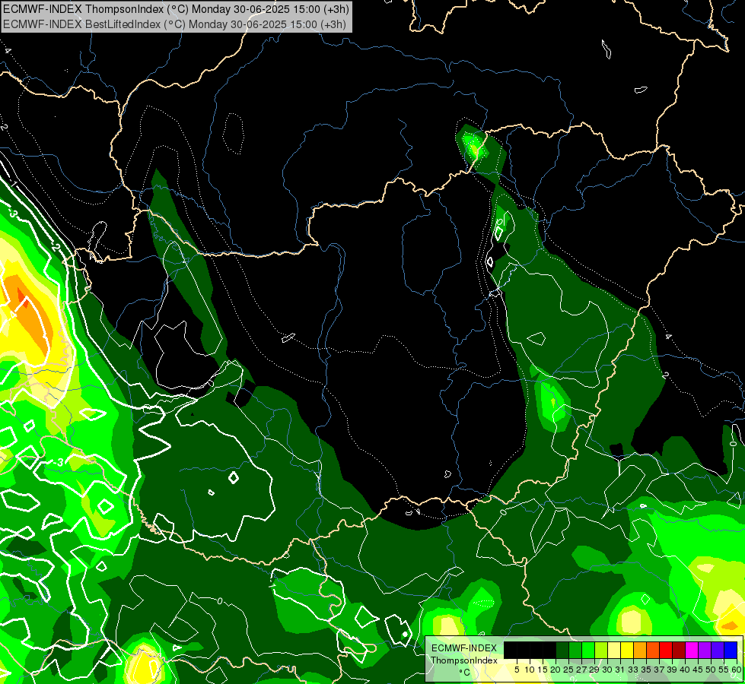This screenshot has width=745, height=684.
Task: Click the legend scale value 33
Action: [633, 670]
